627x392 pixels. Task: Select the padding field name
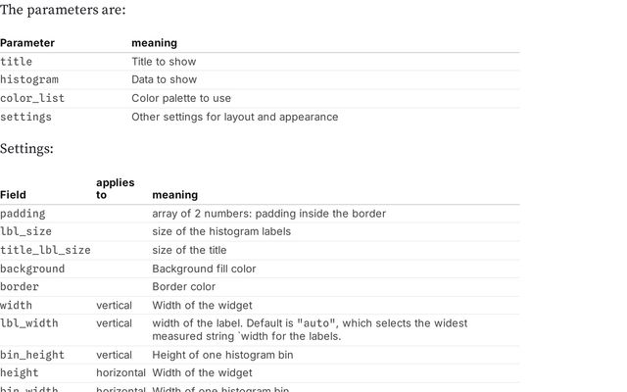23,214
